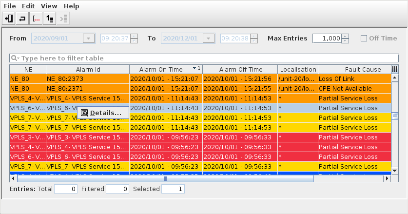This screenshot has width=408, height=214.
Task: Click the magnifier icon beside Details
Action: point(85,113)
